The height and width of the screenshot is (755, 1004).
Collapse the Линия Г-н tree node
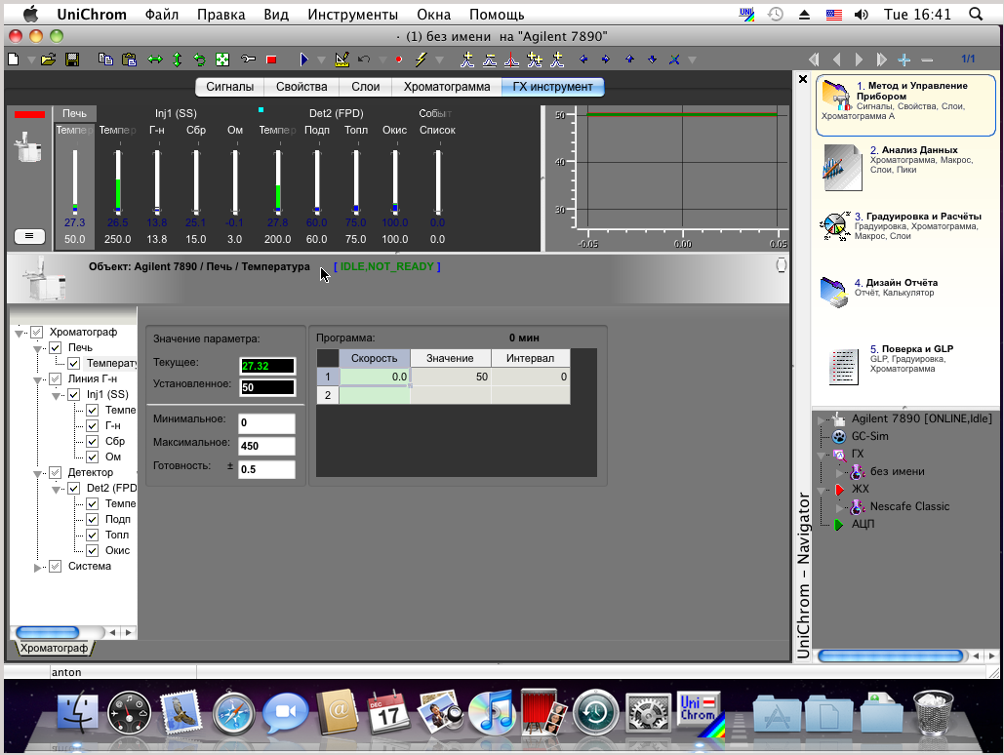point(38,379)
